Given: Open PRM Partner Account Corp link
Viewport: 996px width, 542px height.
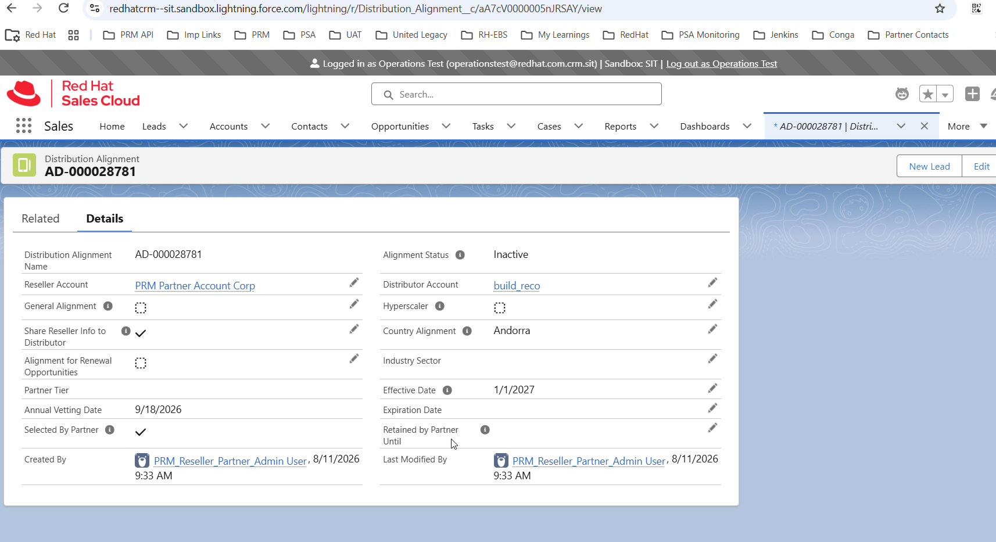Looking at the screenshot, I should pyautogui.click(x=195, y=286).
